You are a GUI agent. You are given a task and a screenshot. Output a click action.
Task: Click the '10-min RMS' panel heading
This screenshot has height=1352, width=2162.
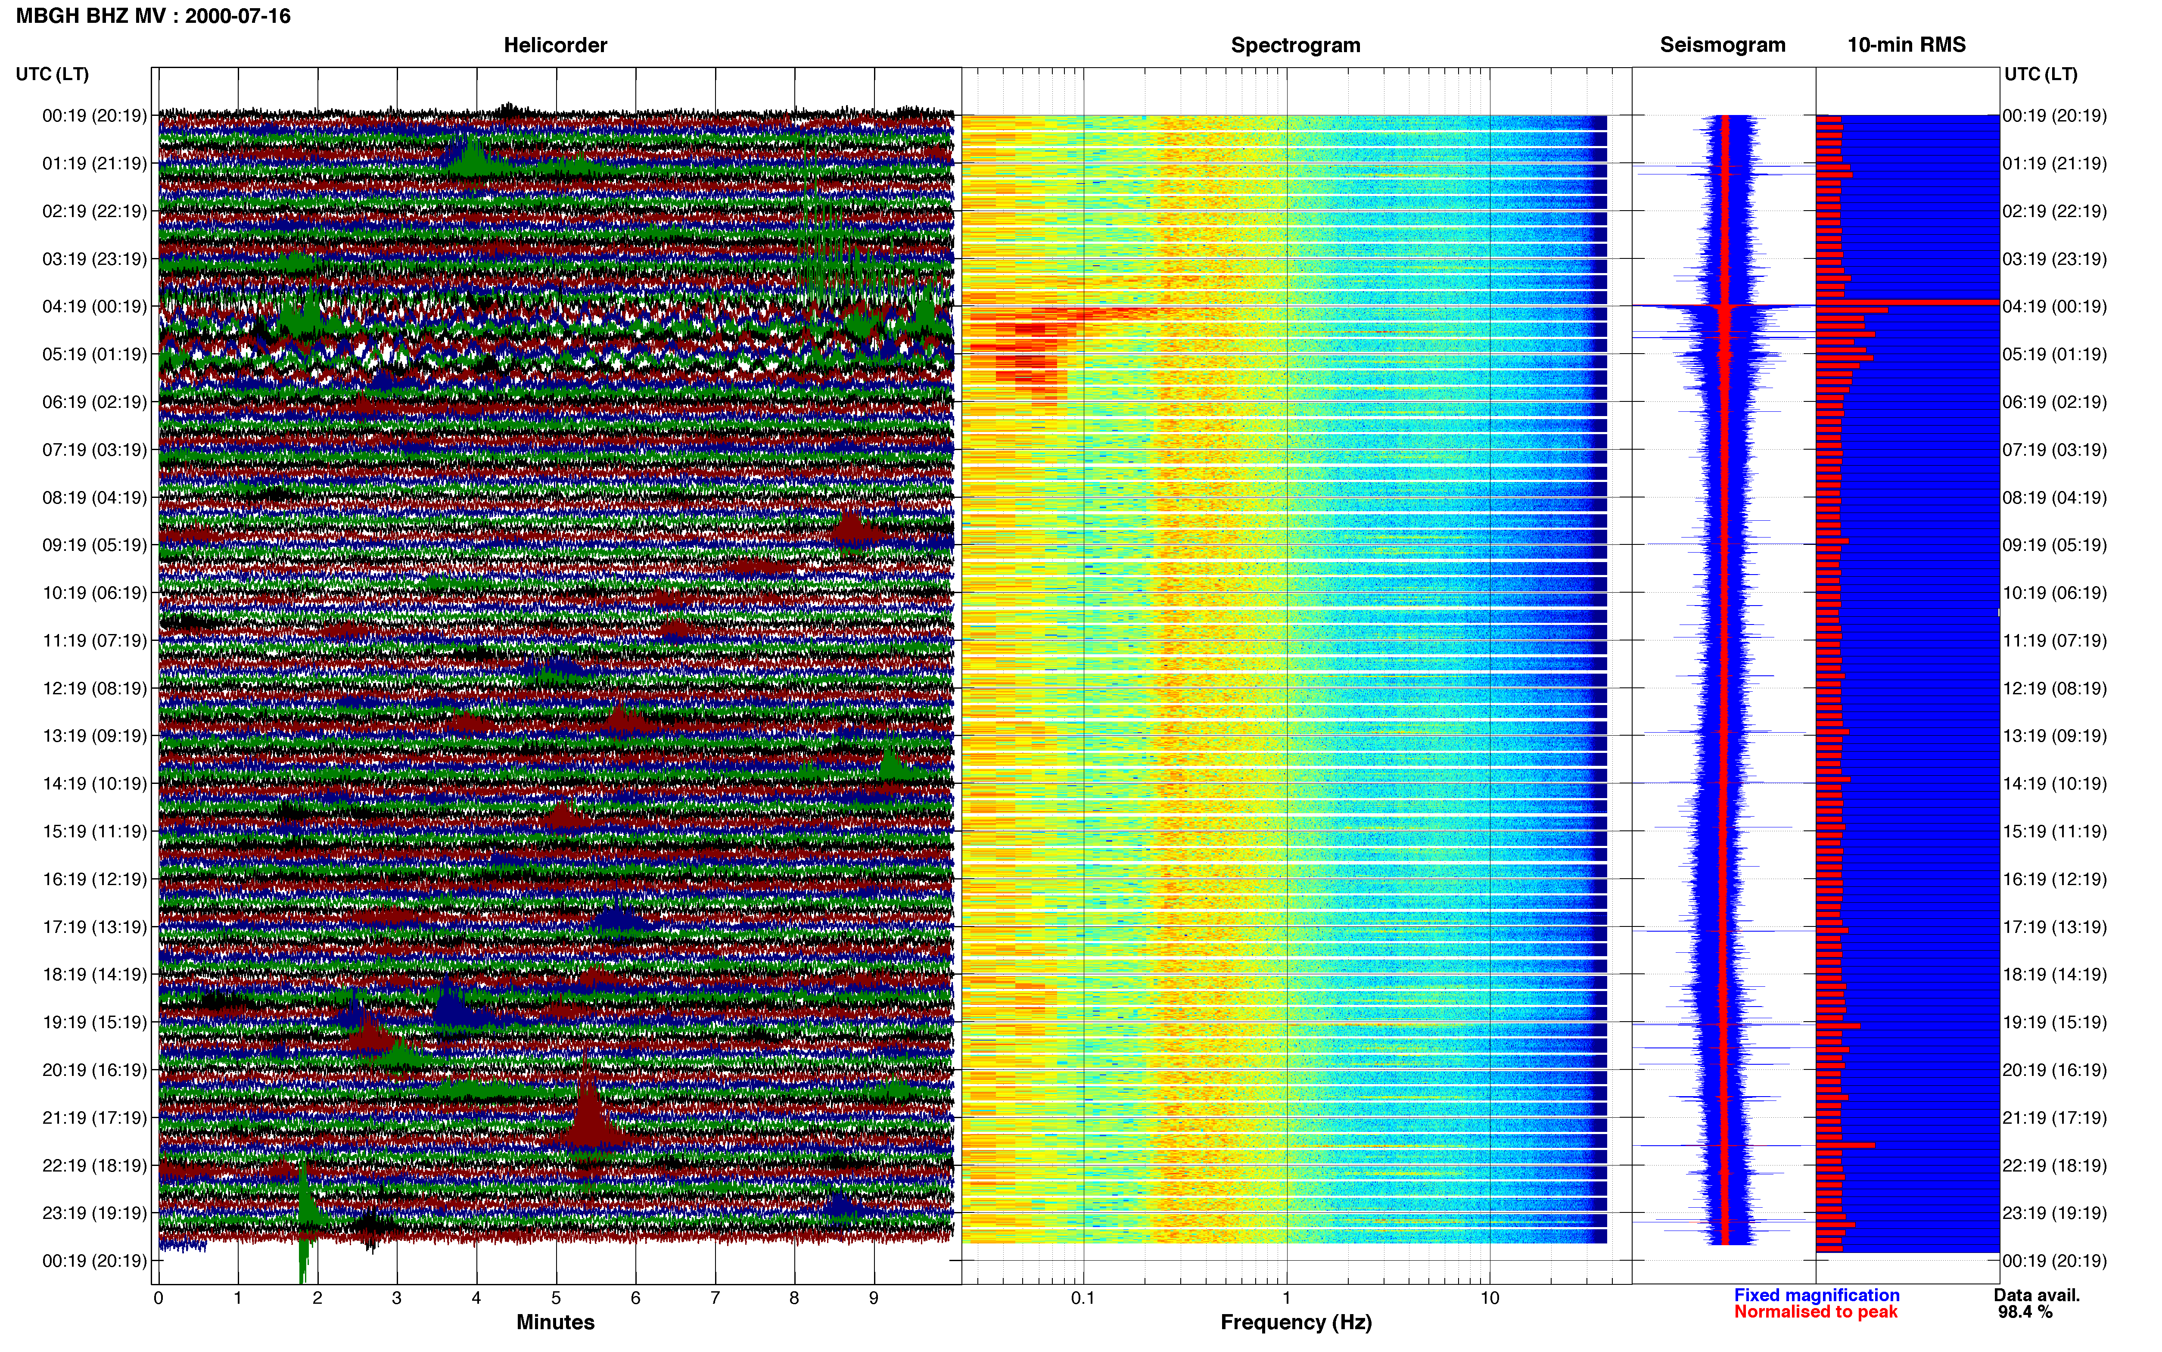click(x=1906, y=45)
